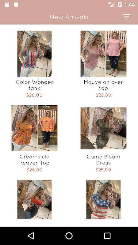Tap the SD card status icon
Image resolution: width=138 pixels, height=245 pixels.
pyautogui.click(x=7, y=5)
